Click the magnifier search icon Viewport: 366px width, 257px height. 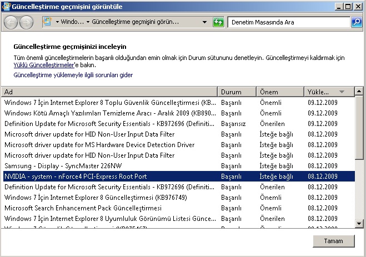coord(356,22)
